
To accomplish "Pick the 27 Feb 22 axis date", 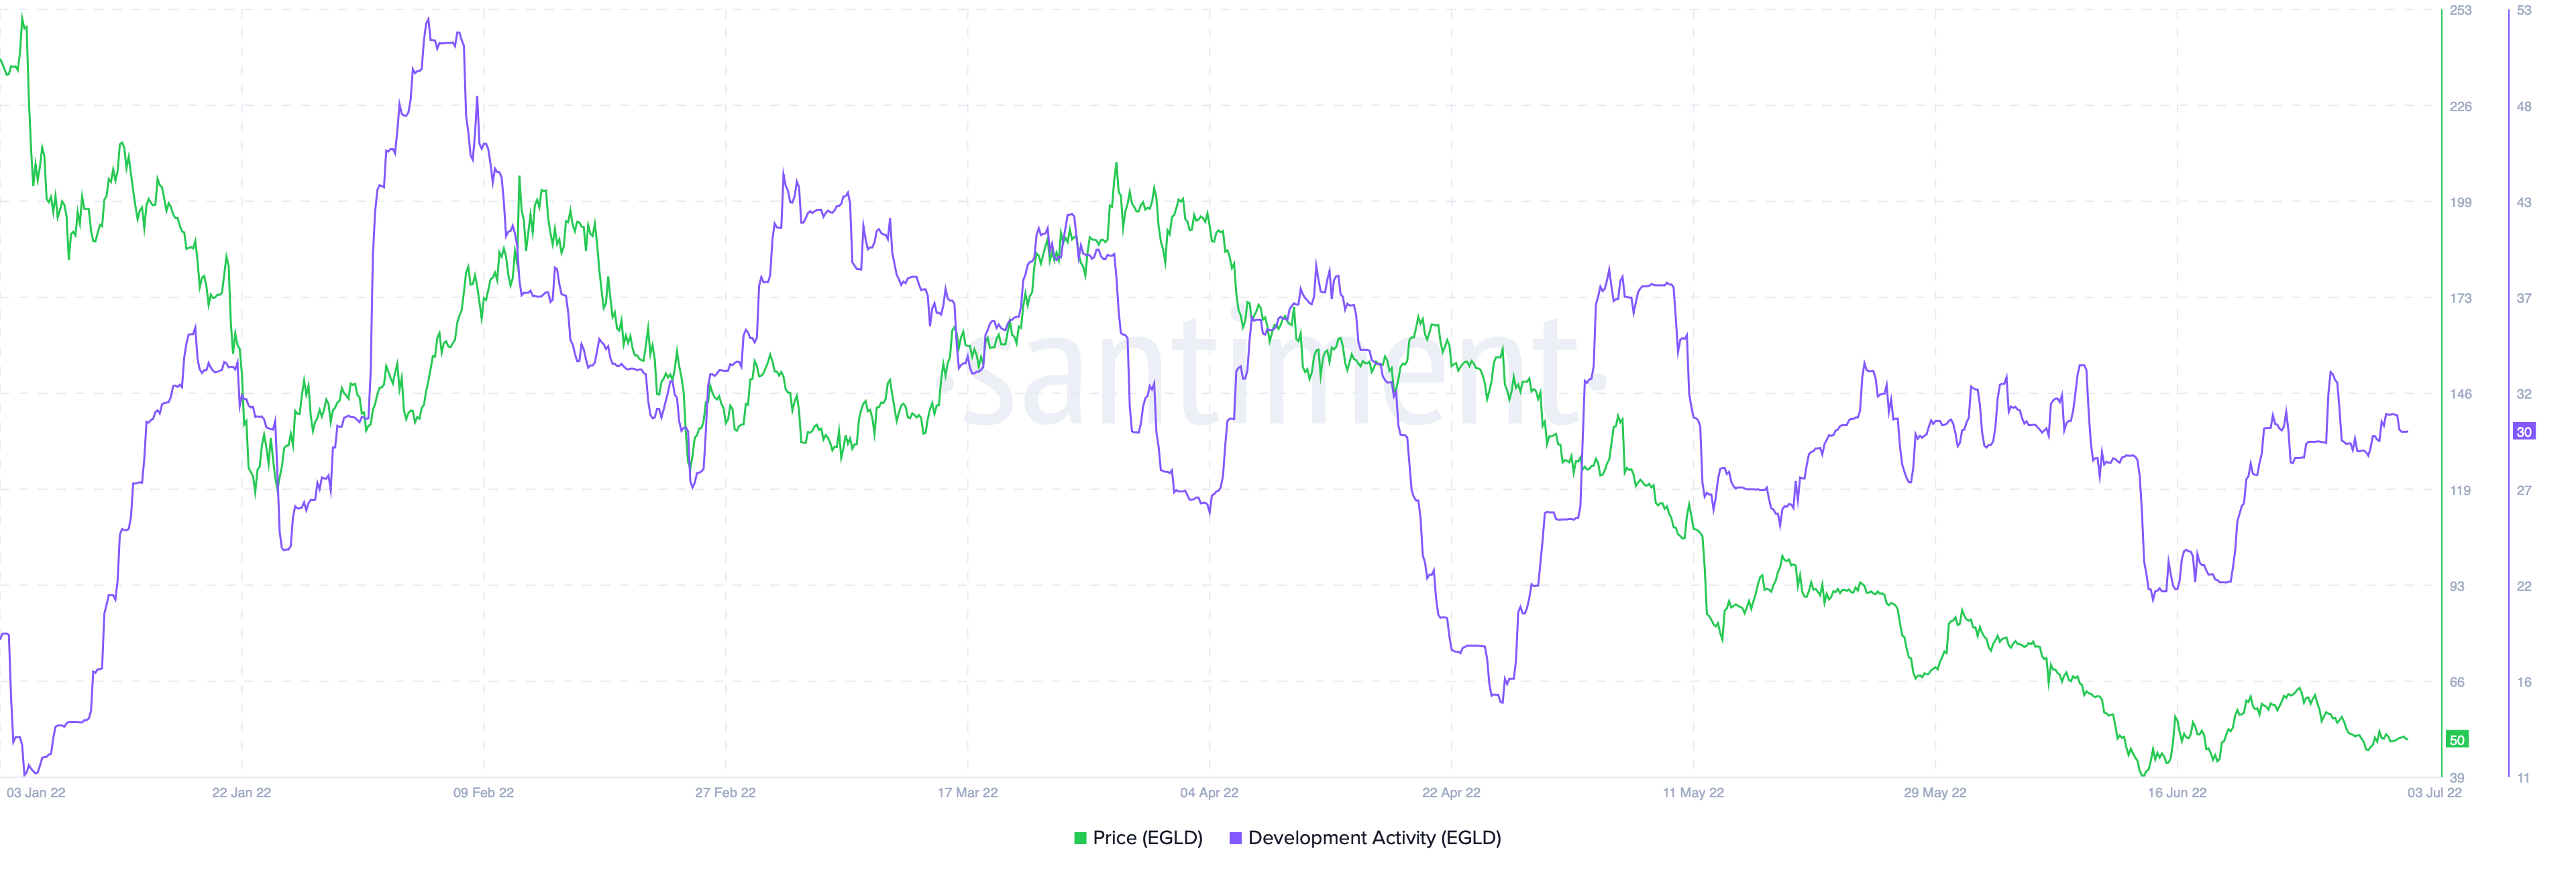I will [725, 793].
